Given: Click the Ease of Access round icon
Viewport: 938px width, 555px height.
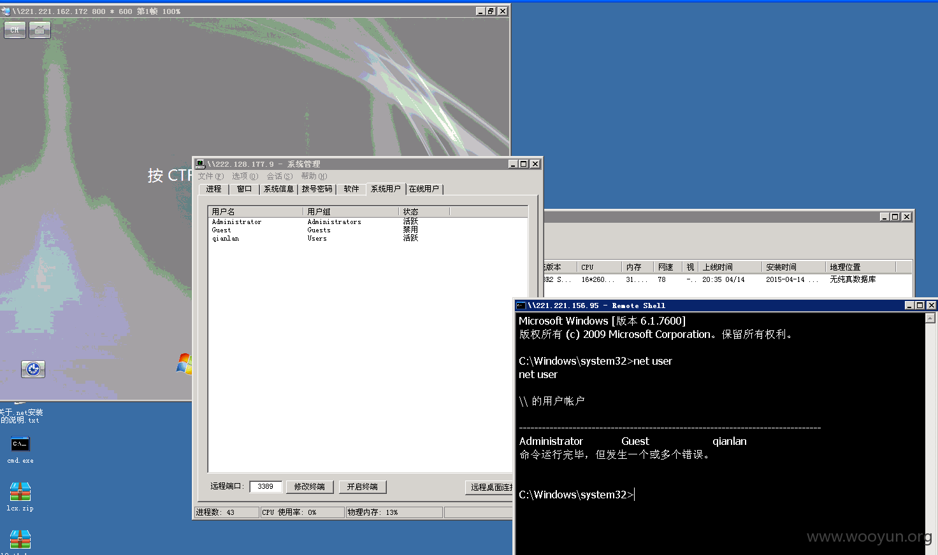Looking at the screenshot, I should point(33,369).
